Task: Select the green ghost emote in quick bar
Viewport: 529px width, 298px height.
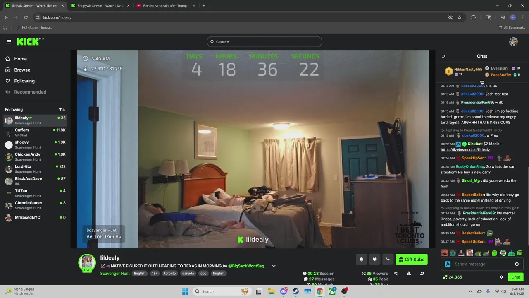Action: 494,253
